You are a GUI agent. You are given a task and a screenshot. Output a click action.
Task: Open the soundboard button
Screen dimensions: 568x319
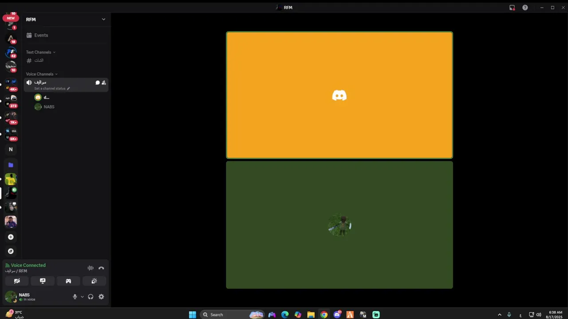(94, 281)
